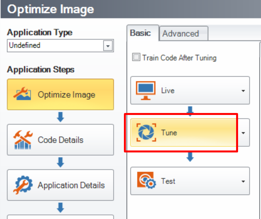
Task: Click the blue arrow between Tune and Test
Action: (x=190, y=157)
